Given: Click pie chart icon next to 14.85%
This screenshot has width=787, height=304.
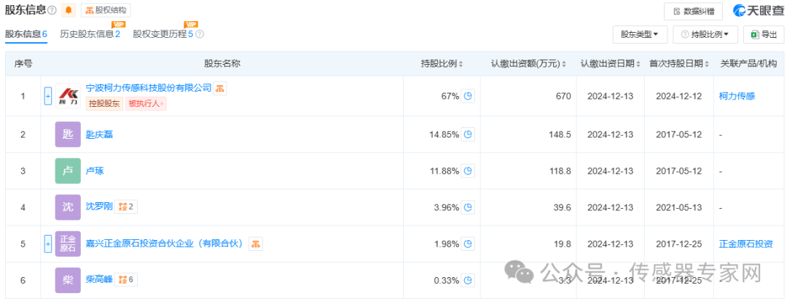Looking at the screenshot, I should (x=469, y=134).
